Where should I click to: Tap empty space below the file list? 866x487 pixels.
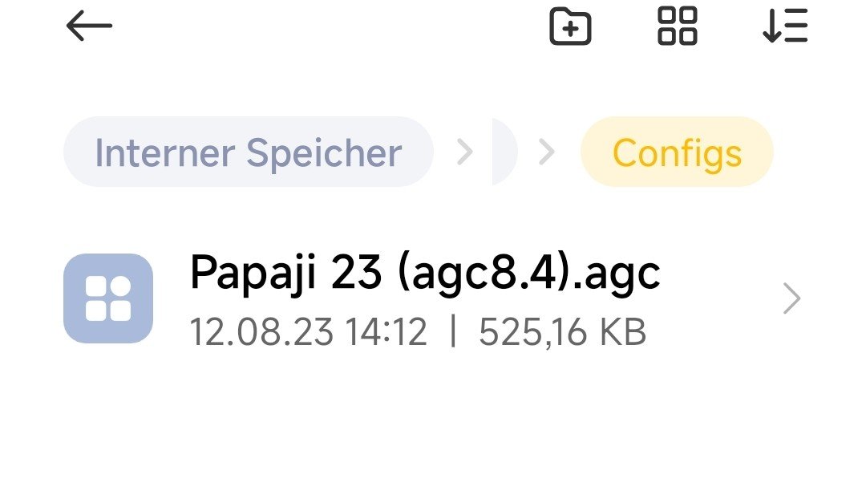(x=433, y=425)
